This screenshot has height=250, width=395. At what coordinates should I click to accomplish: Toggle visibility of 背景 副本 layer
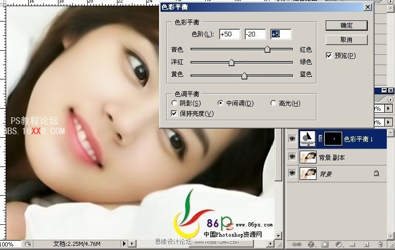(x=291, y=157)
